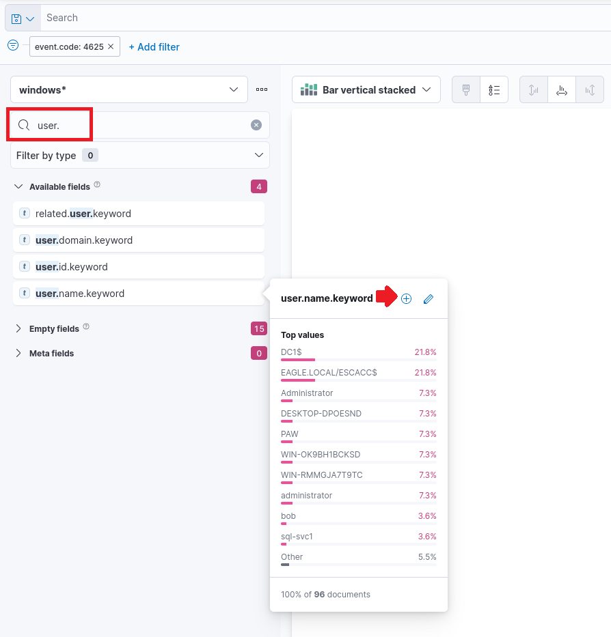Open the Filter by type dropdown

pyautogui.click(x=139, y=155)
